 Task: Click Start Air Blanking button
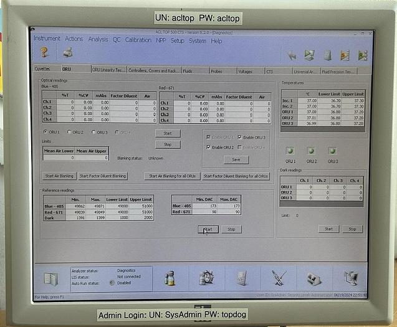[x=59, y=176]
